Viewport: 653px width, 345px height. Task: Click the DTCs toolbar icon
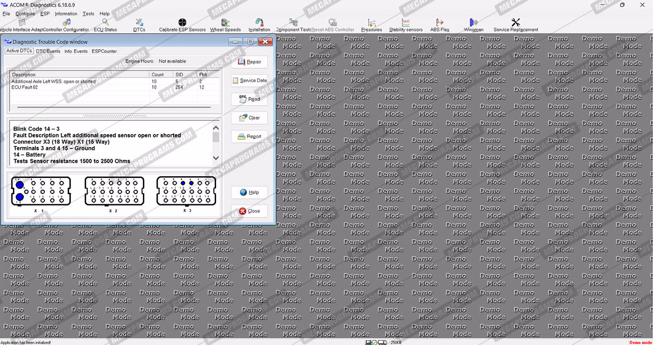point(139,23)
